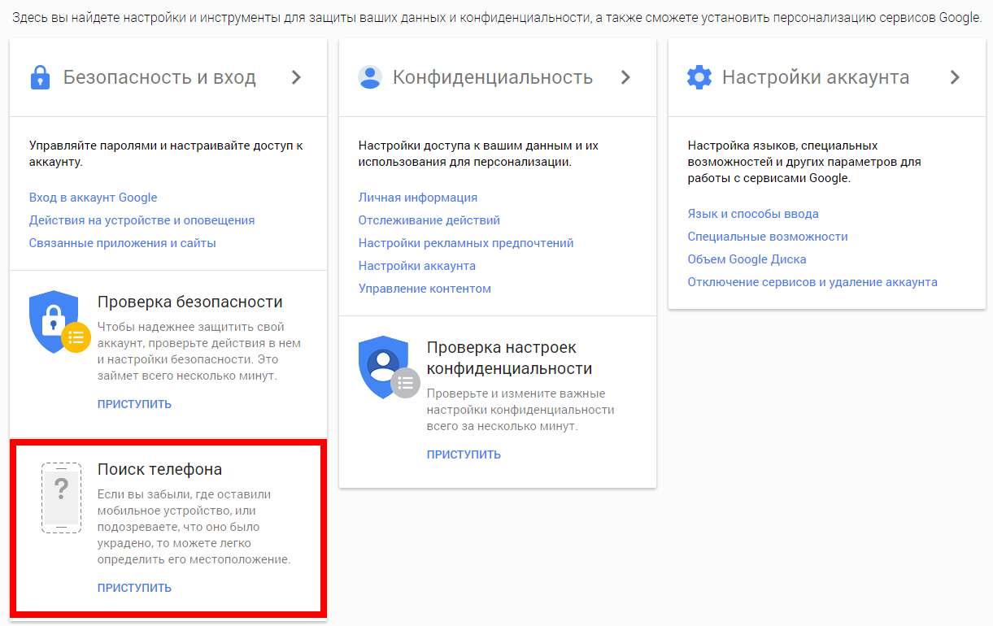Screen dimensions: 993x626
Task: Open the Язык и способы ввода link
Action: [x=753, y=214]
